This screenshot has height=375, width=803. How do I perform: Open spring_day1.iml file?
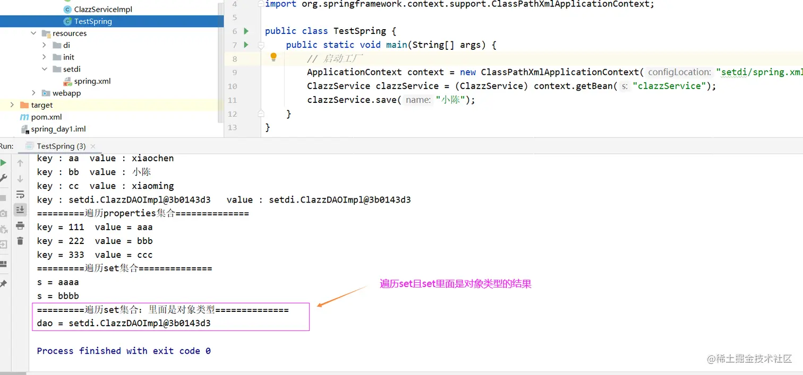coord(58,129)
